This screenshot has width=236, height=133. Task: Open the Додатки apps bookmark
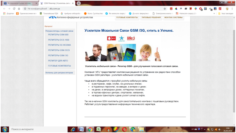pos(9,13)
